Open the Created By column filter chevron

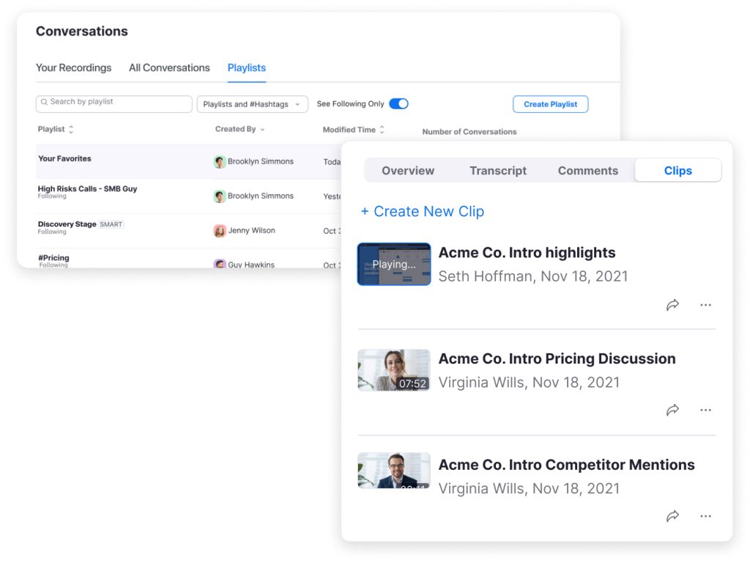point(262,130)
